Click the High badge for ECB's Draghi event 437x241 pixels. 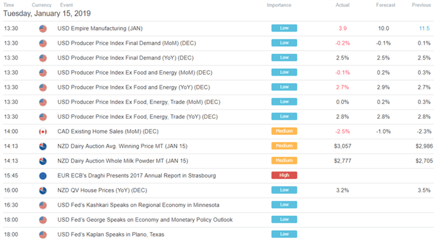284,175
